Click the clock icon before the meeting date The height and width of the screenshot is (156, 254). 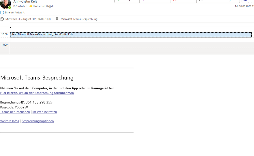point(2,19)
